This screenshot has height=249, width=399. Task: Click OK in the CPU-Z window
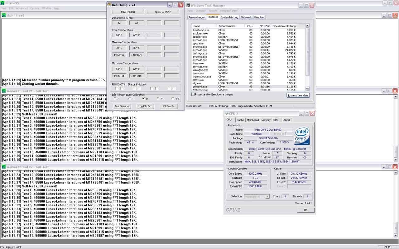tap(305, 210)
